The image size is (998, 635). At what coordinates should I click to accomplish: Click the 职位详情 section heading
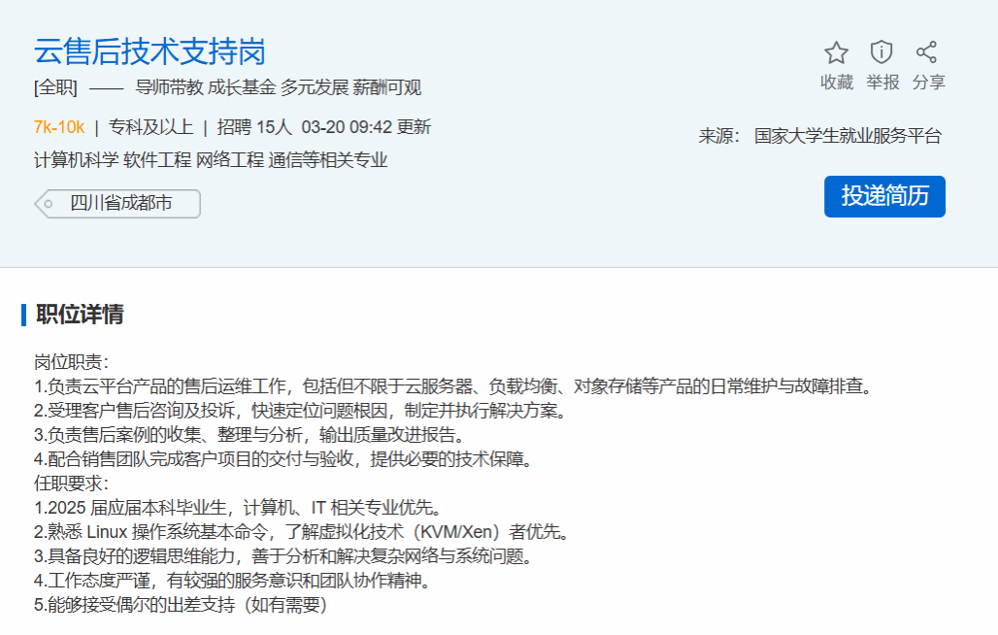click(80, 315)
